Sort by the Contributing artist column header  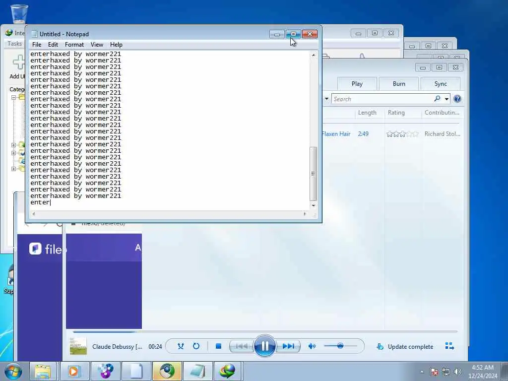[442, 113]
